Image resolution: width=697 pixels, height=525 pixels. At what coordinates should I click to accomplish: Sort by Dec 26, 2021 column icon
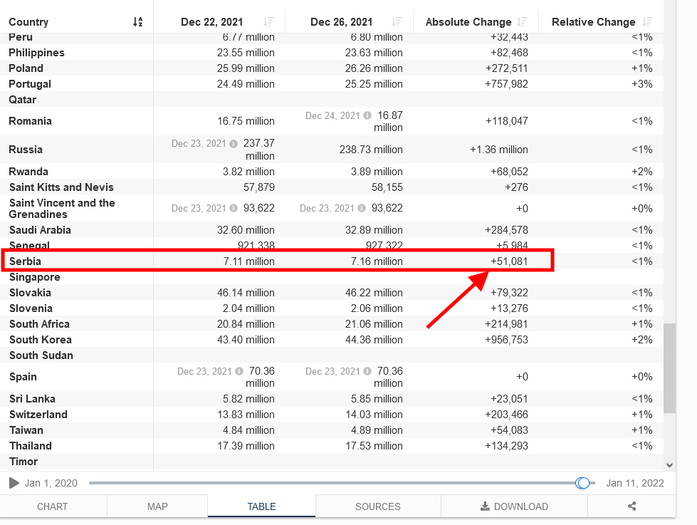click(397, 22)
